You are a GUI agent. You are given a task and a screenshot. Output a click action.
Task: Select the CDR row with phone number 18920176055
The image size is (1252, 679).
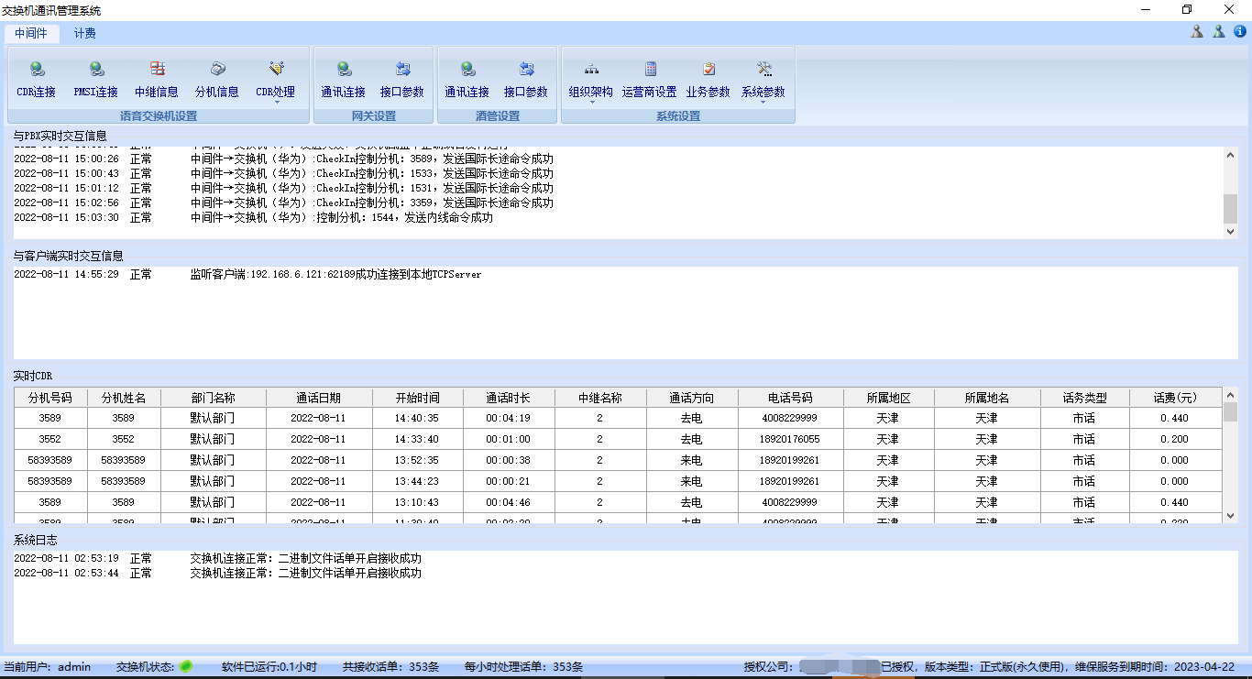(789, 439)
